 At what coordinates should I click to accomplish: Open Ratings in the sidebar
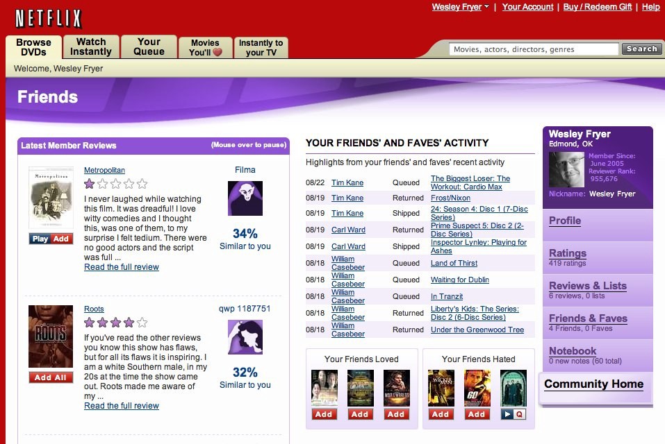[x=568, y=253]
